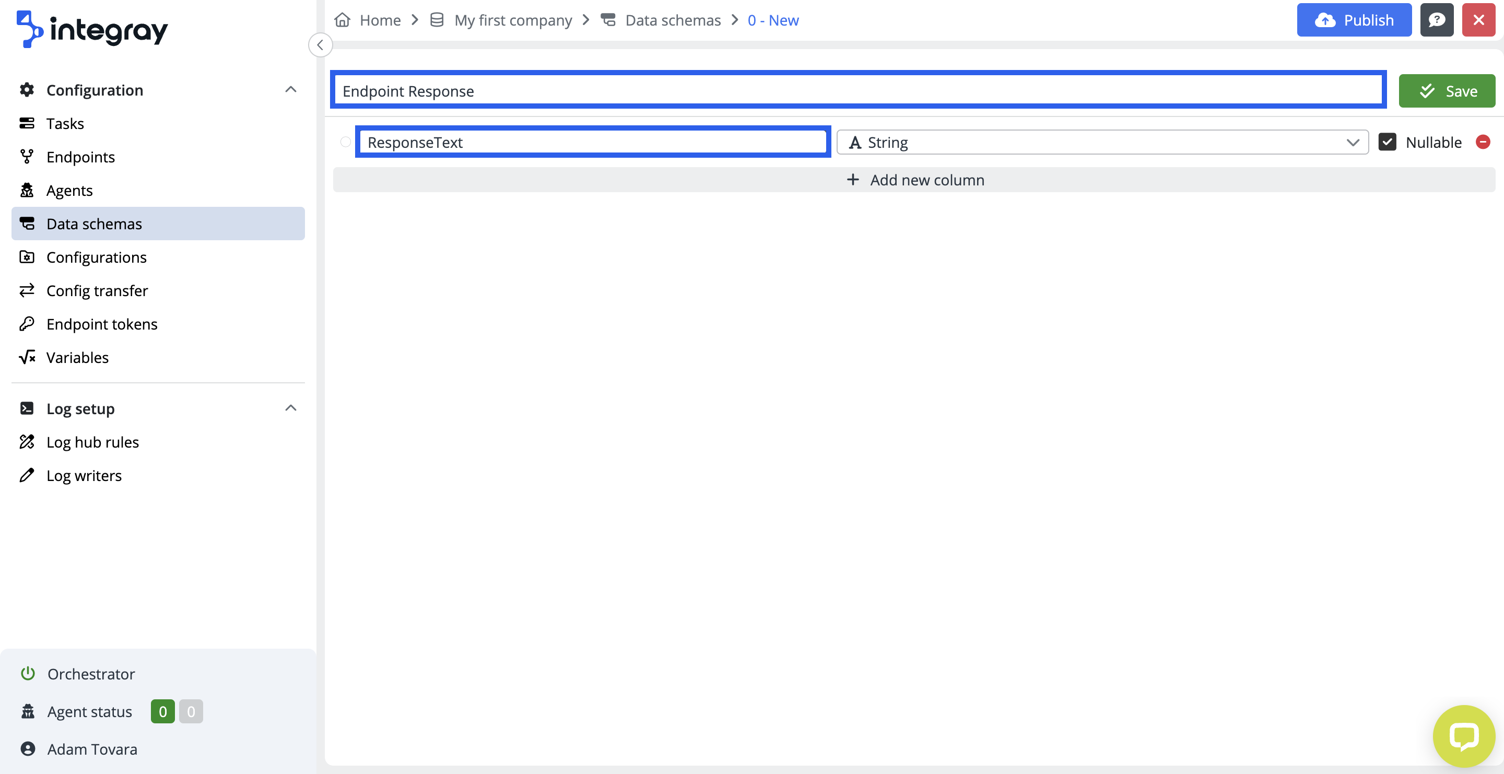Uncheck the Nullable checkbox
The image size is (1504, 774).
coord(1387,142)
